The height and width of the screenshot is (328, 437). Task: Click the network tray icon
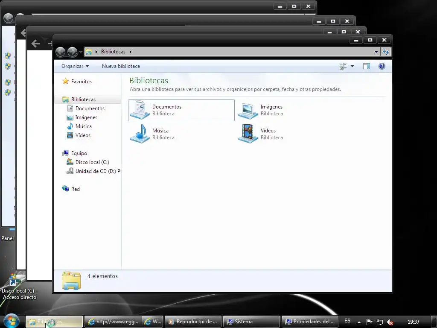[x=379, y=322]
